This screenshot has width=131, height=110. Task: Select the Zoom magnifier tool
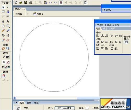click(x=8, y=48)
